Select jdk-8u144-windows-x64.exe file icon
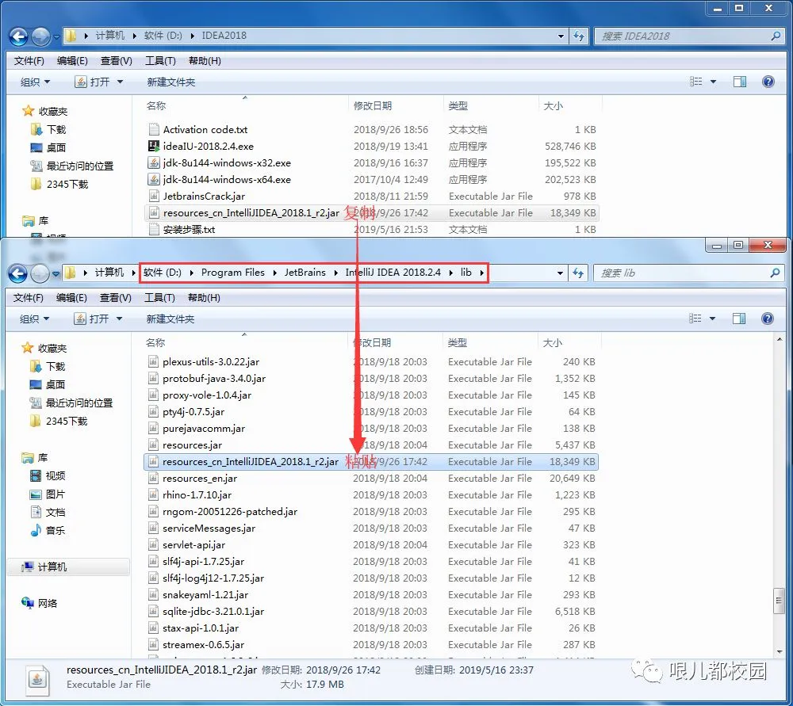 tap(154, 179)
